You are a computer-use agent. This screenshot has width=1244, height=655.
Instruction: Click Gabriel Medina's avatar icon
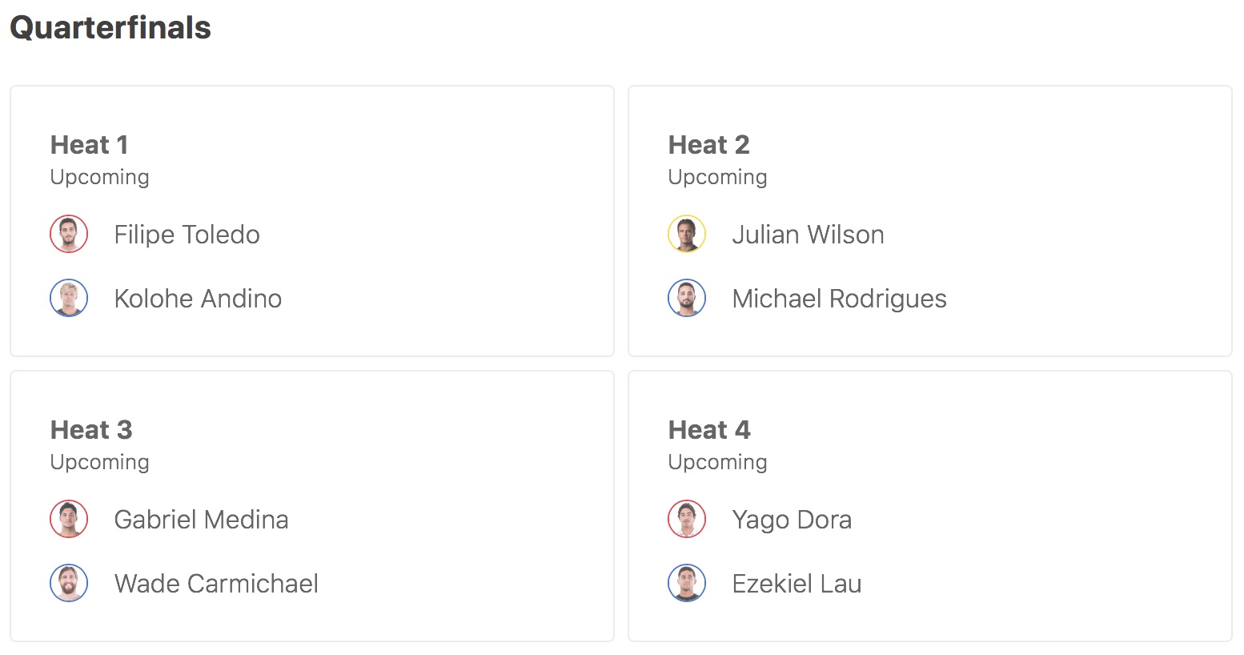pos(69,520)
